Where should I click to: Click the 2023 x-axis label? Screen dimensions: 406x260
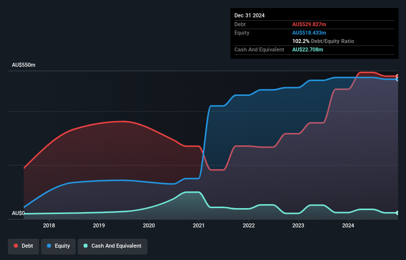298,225
